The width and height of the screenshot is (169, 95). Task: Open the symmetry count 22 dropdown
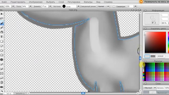pos(135,6)
